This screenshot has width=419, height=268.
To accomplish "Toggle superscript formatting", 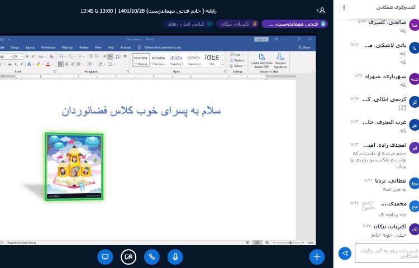I will click(x=22, y=64).
